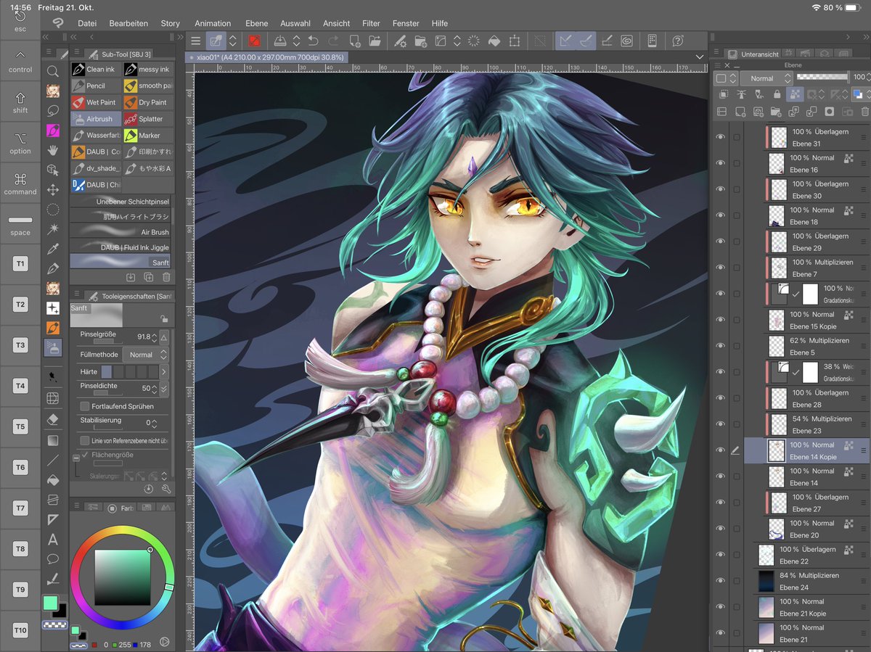
Task: Choose the Air Brush brush preset
Action: 120,232
